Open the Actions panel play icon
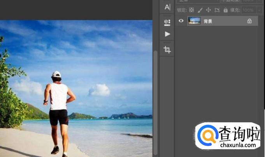265x157 pixels. pos(167,34)
